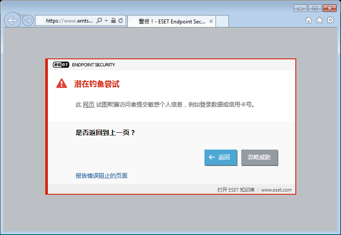Go back using the browser back arrow
Viewport: 341px width, 235px height.
(x=12, y=20)
